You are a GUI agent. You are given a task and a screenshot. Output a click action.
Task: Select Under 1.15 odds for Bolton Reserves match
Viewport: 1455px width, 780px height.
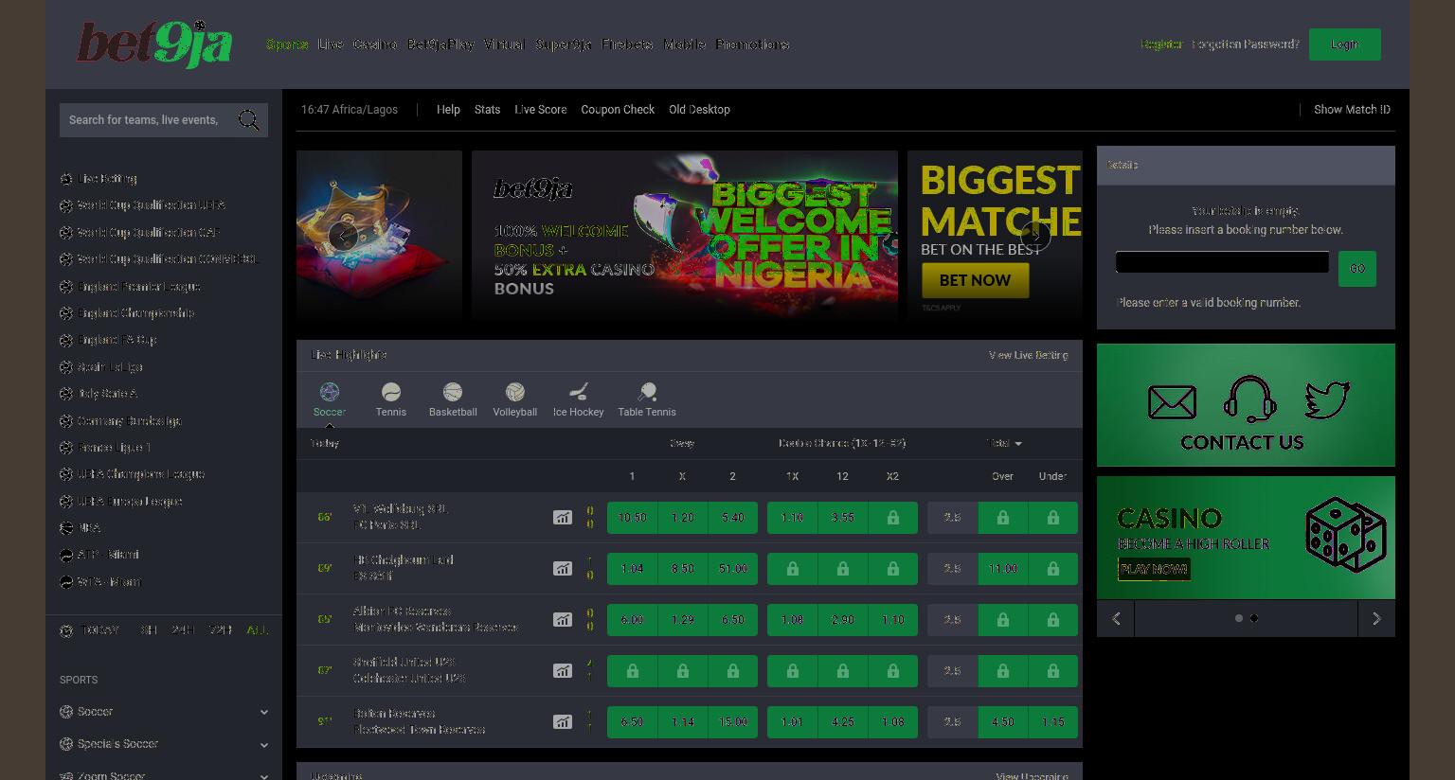[x=1052, y=722]
